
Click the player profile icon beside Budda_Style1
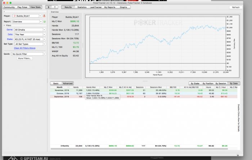(44, 16)
